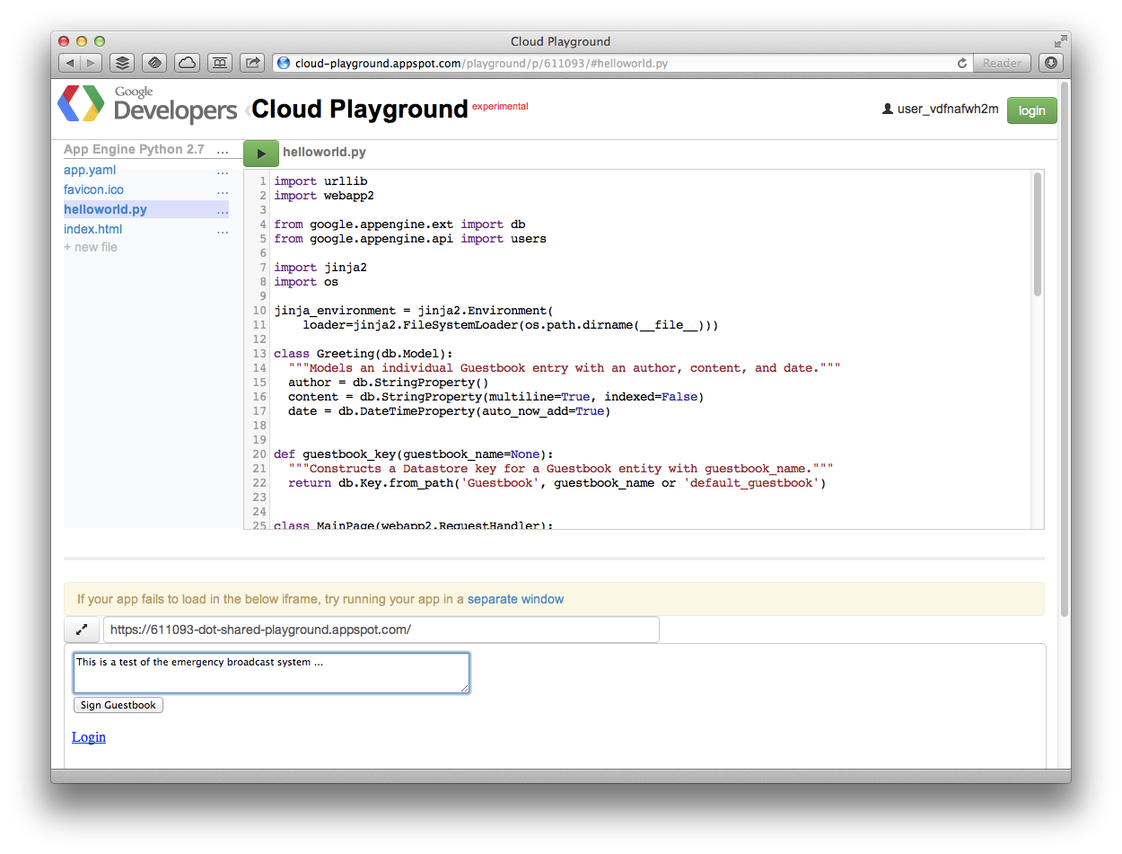Screen dimensions: 1122x854
Task: Click the globe site icon in address bar
Action: [284, 64]
